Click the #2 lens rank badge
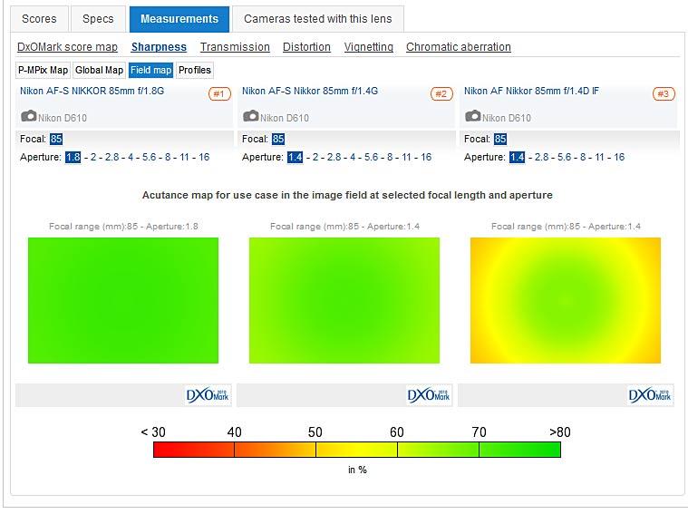This screenshot has width=688, height=514. [441, 93]
